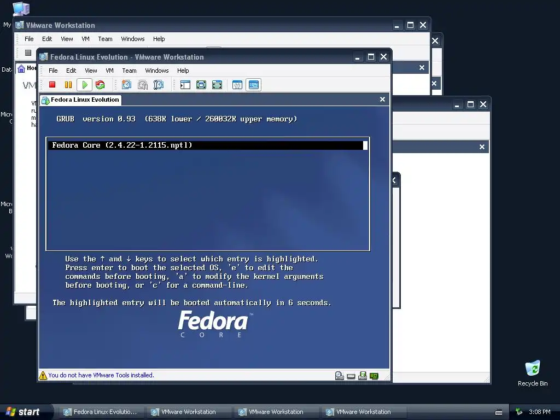
Task: Reset the virtual machine with red-green arrows icon
Action: pos(101,85)
